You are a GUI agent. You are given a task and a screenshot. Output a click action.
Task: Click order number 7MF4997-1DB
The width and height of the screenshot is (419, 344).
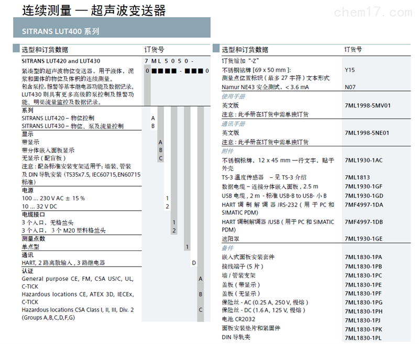(x=363, y=222)
